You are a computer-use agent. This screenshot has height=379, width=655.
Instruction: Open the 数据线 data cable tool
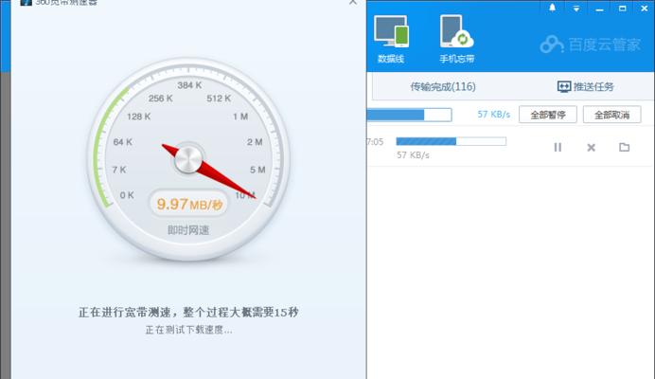pyautogui.click(x=391, y=39)
